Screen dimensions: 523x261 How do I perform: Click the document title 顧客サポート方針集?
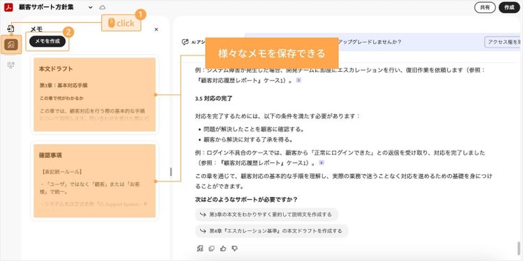point(46,8)
